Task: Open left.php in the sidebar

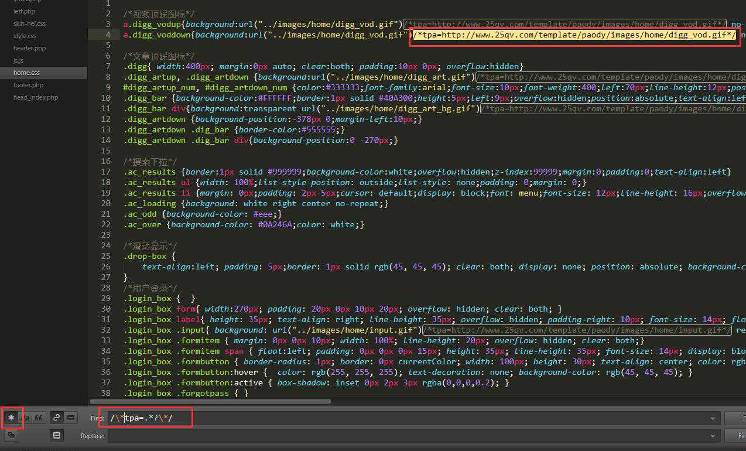Action: coord(24,11)
